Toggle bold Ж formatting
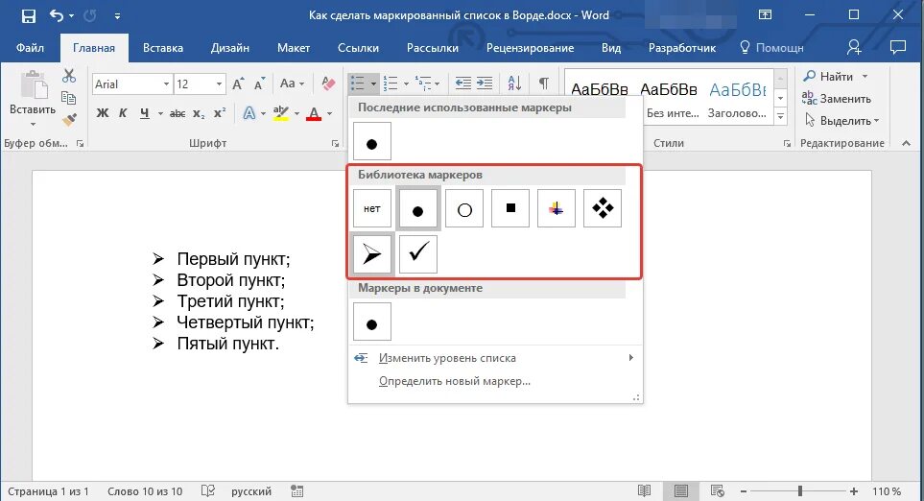 (x=103, y=113)
